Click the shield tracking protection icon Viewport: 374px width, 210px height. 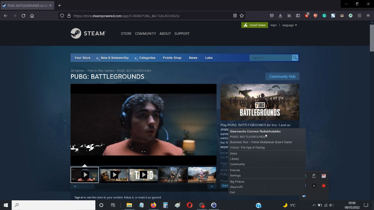tap(62, 16)
